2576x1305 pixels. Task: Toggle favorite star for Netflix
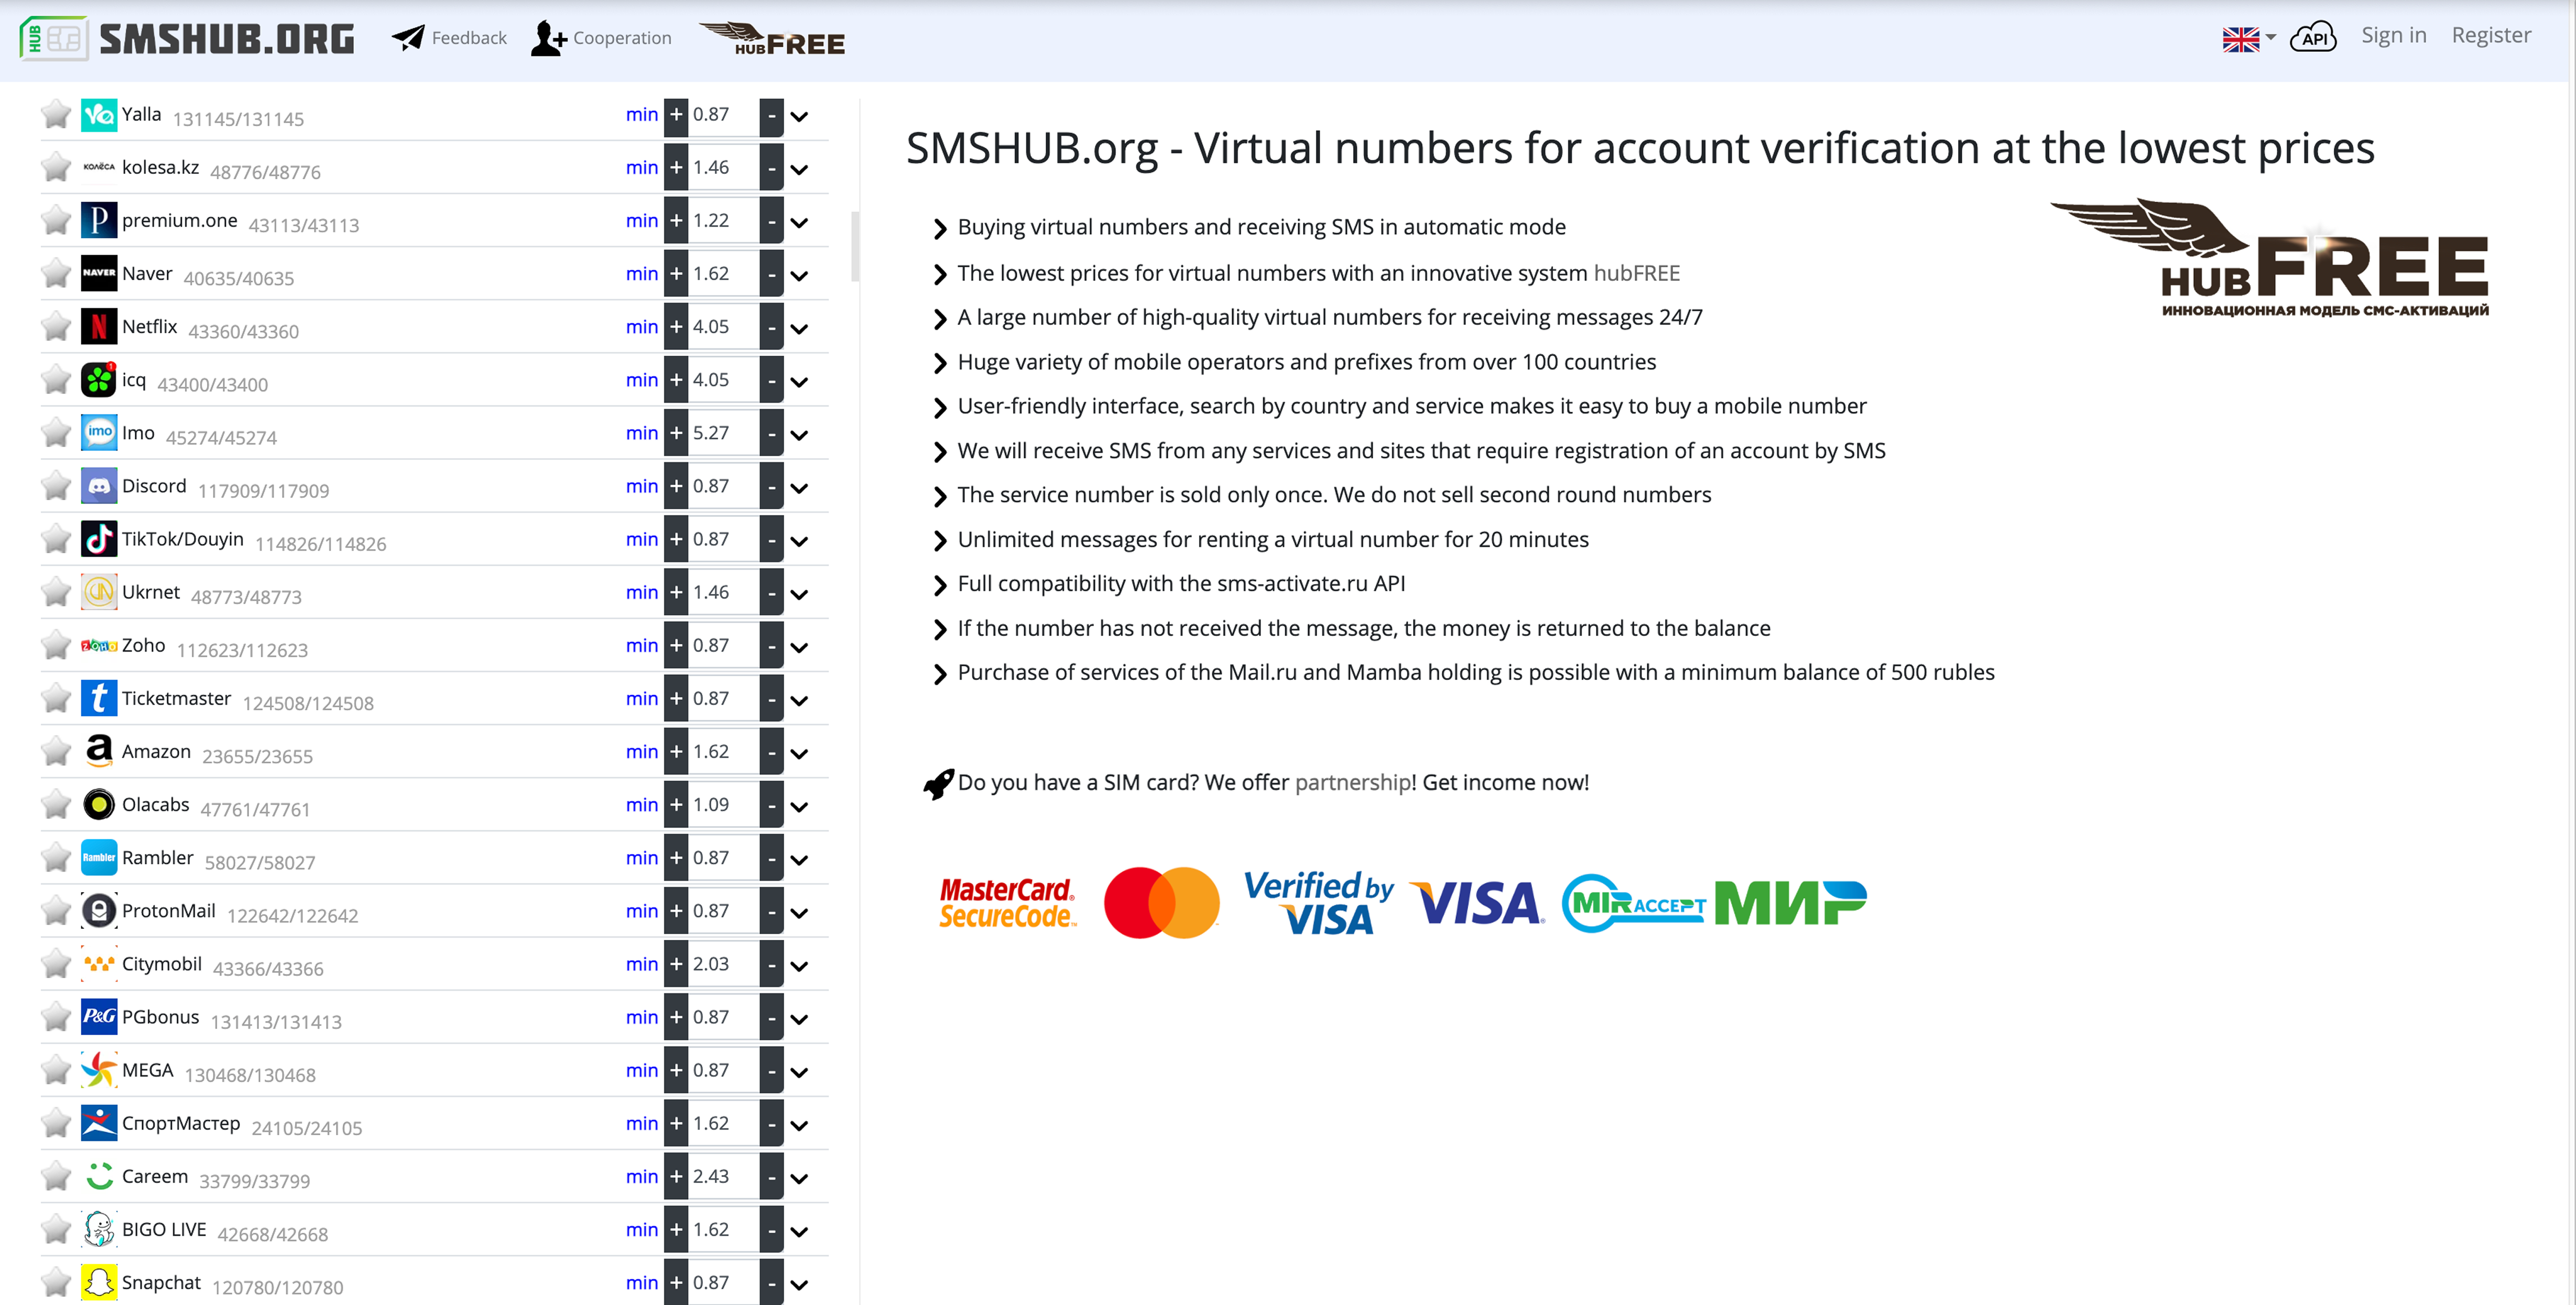click(56, 327)
